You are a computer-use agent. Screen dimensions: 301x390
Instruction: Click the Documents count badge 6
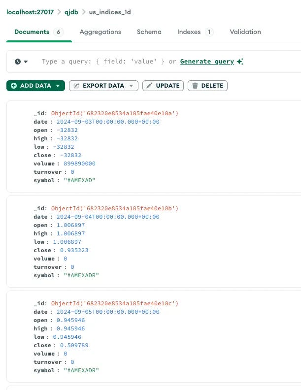[59, 32]
